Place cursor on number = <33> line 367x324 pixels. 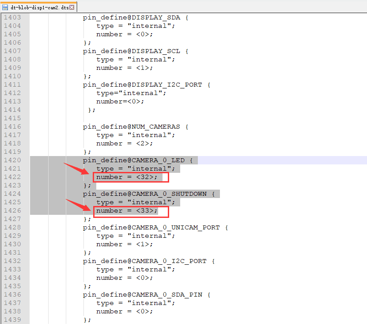click(127, 210)
